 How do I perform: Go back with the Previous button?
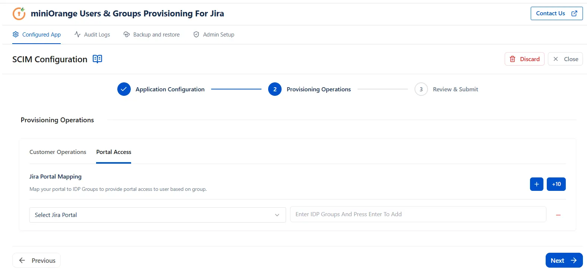(x=37, y=261)
